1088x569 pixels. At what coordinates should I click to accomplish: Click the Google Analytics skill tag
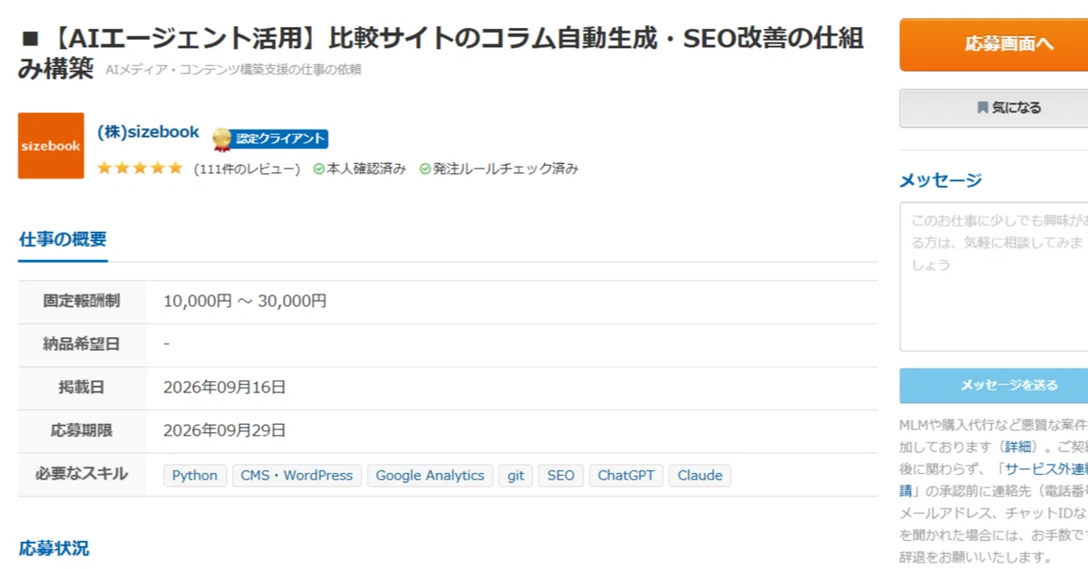[430, 476]
